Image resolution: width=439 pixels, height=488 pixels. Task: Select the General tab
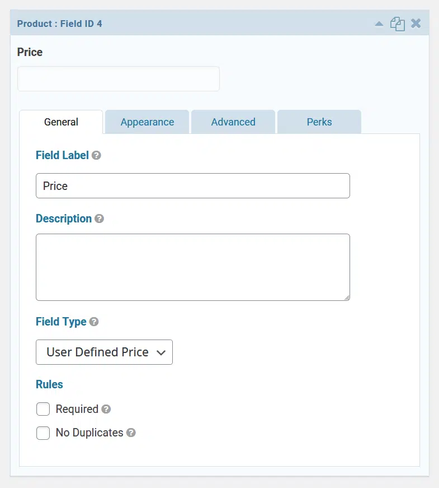tap(61, 122)
